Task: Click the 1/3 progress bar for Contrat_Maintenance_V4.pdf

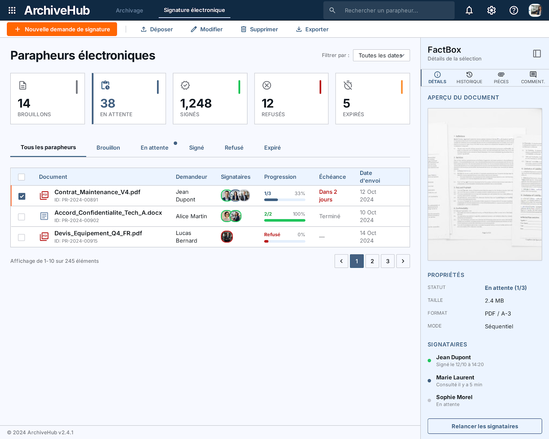Action: pos(285,200)
